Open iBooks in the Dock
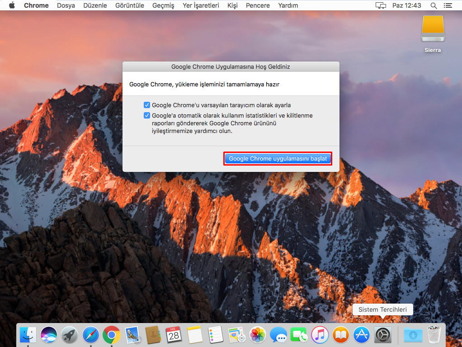Viewport: 462px width, 347px height. point(341,335)
